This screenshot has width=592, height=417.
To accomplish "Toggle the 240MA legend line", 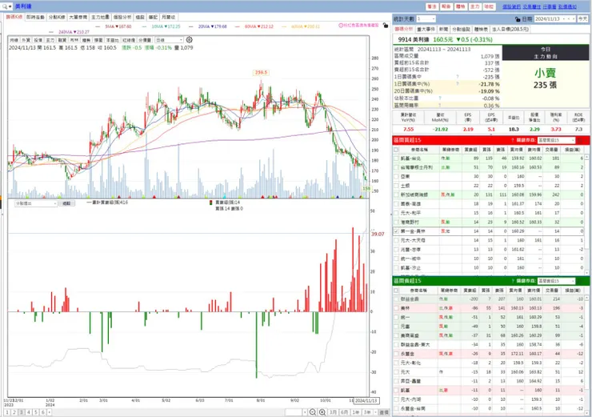I will pyautogui.click(x=70, y=32).
